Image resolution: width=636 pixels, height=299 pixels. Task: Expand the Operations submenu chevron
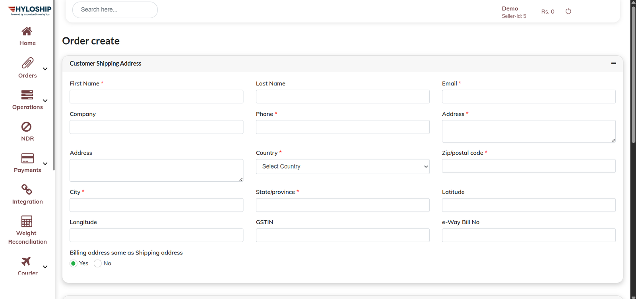pos(45,101)
